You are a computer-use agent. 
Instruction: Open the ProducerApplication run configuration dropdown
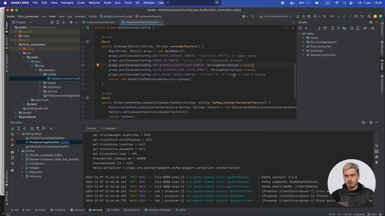click(x=276, y=16)
